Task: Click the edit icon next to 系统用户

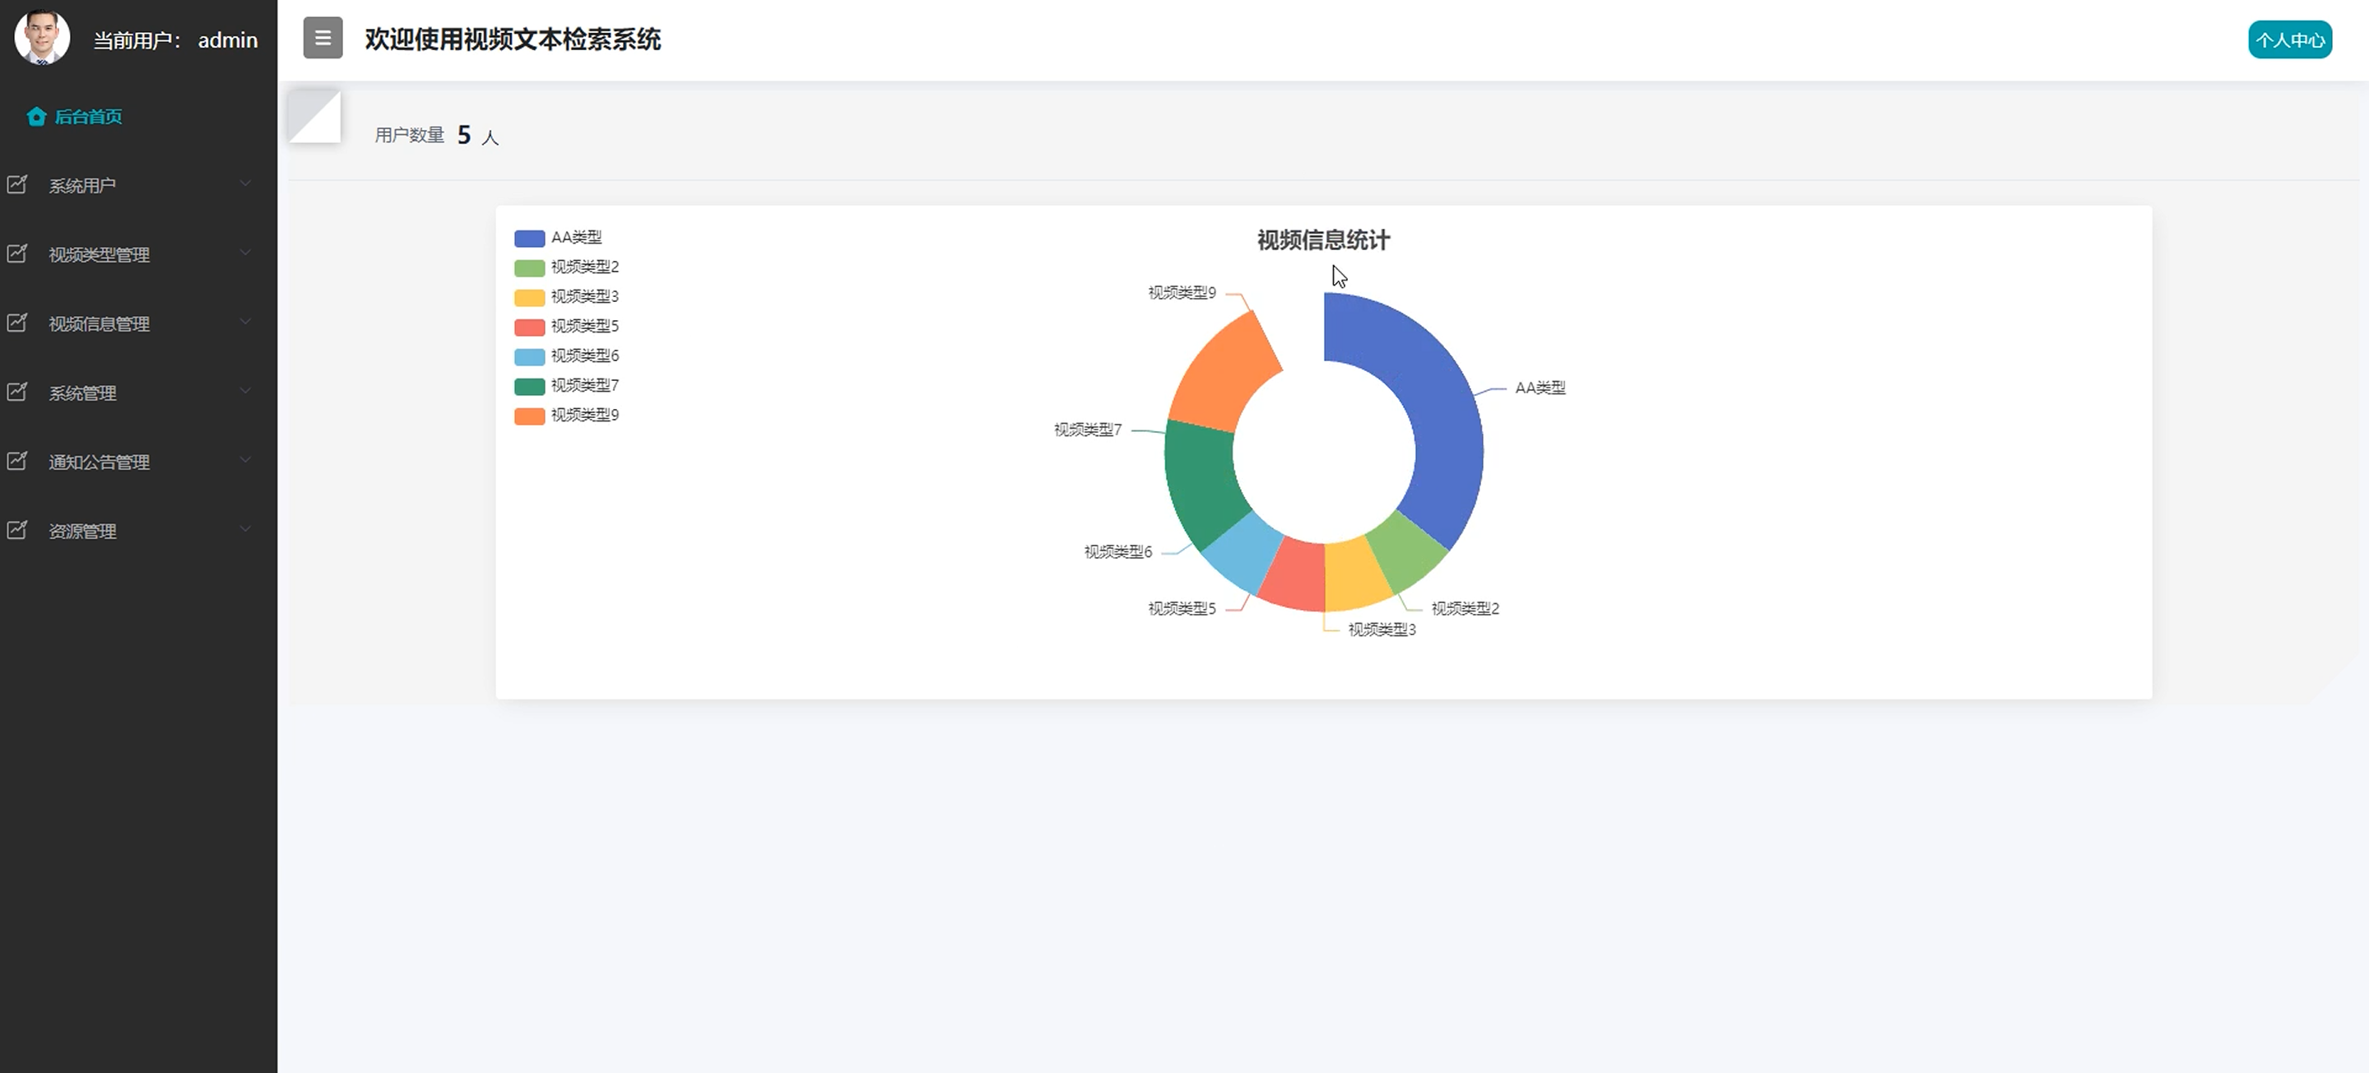Action: pyautogui.click(x=17, y=185)
